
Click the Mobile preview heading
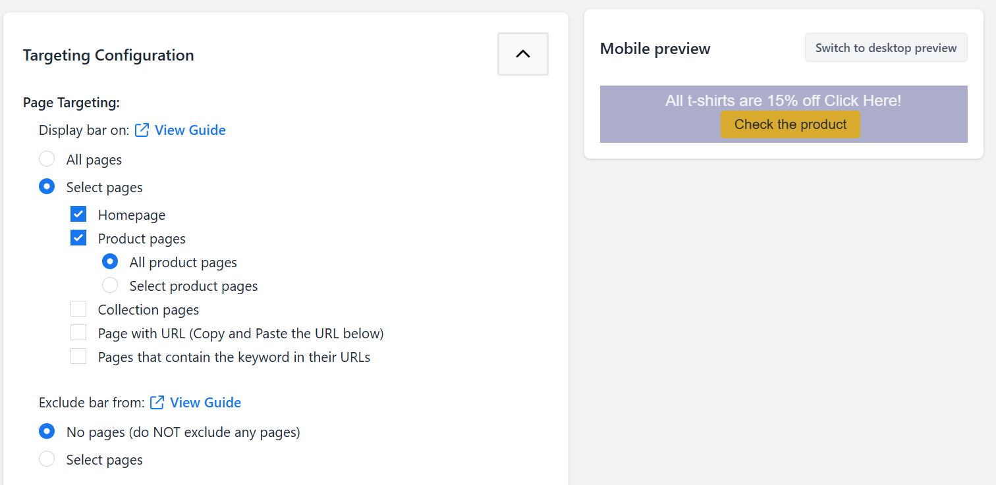tap(655, 49)
